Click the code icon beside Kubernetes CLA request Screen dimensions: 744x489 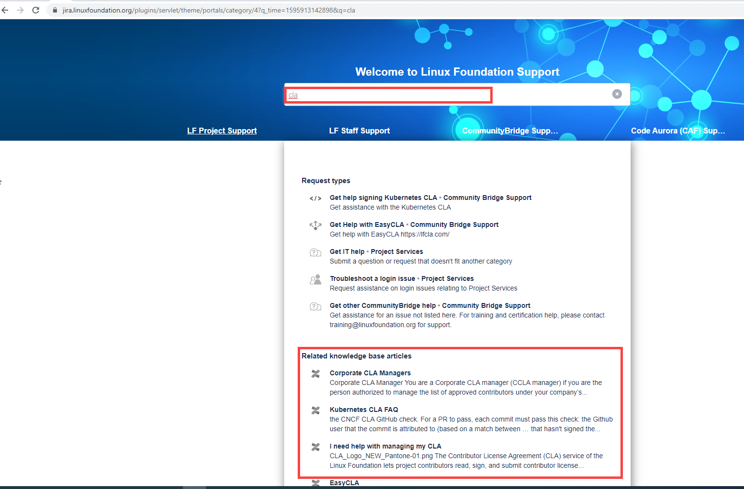(x=316, y=198)
